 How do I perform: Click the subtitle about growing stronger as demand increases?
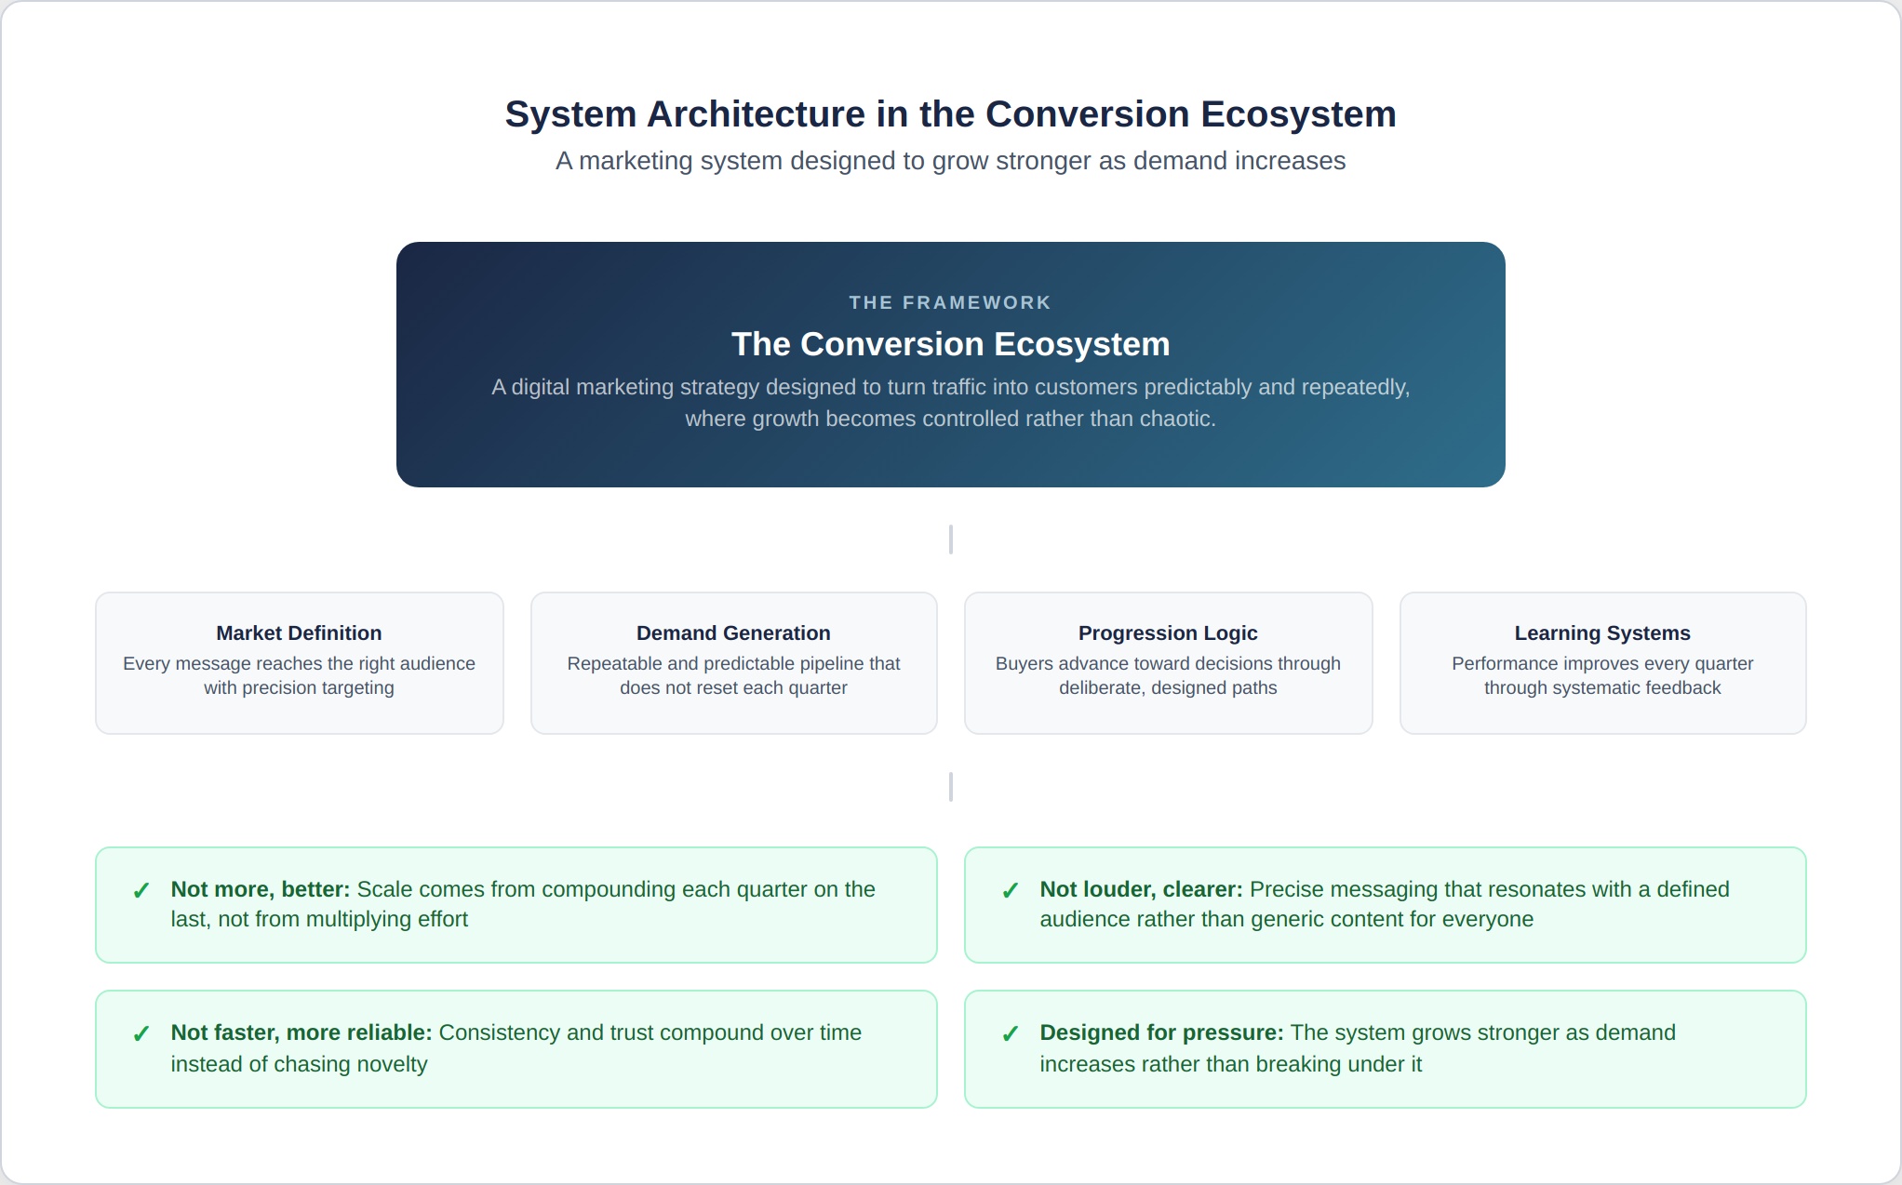950,161
